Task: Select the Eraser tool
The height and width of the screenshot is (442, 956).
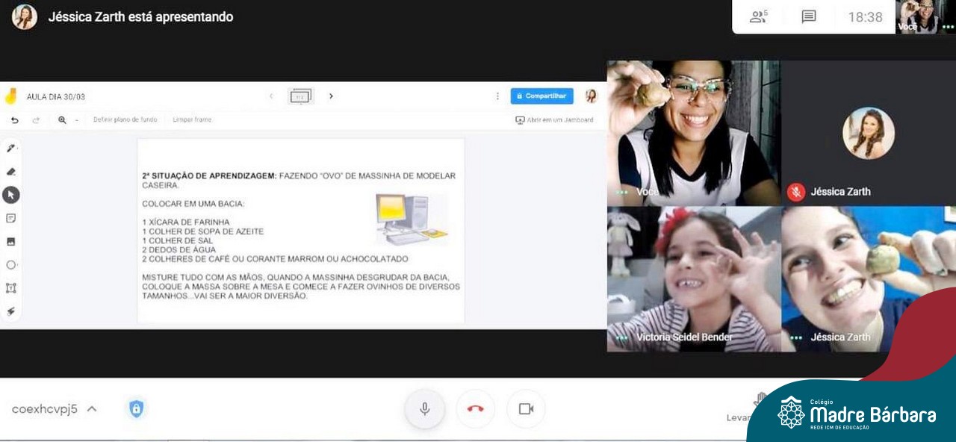Action: pyautogui.click(x=11, y=171)
